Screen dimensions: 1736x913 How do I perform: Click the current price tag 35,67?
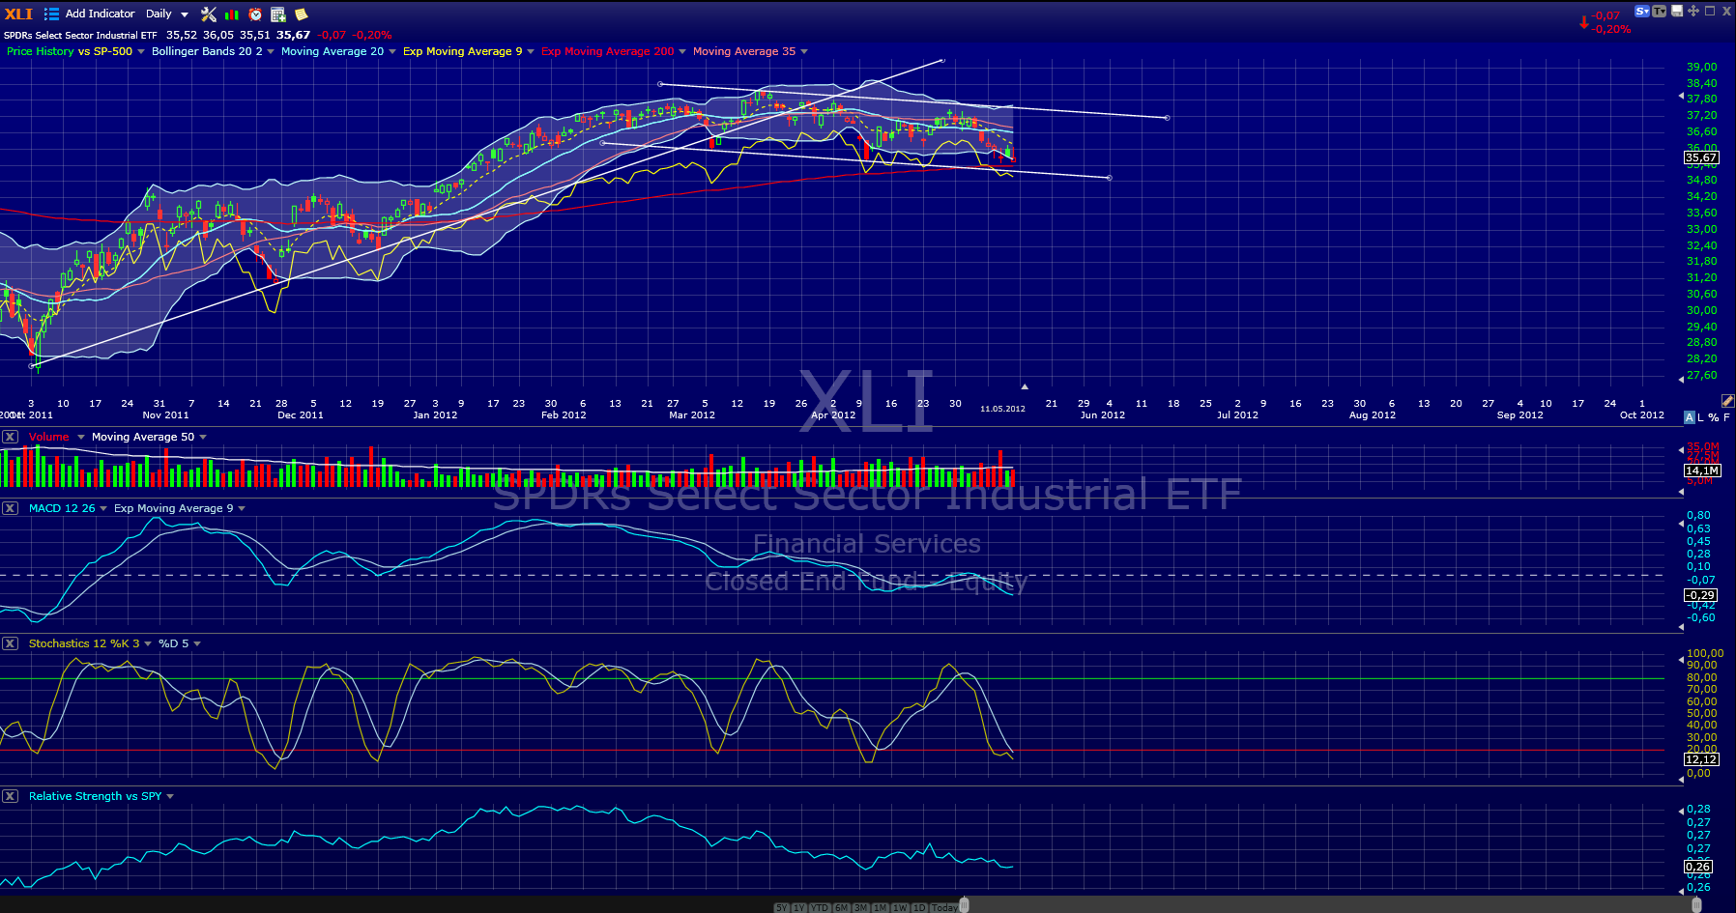coord(1701,157)
